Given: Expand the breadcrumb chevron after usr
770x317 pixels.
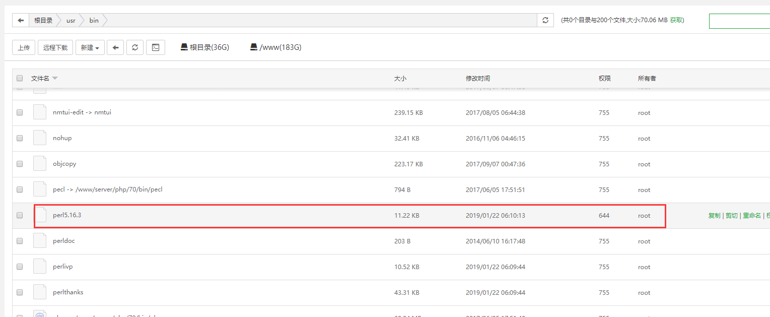Looking at the screenshot, I should coord(82,20).
